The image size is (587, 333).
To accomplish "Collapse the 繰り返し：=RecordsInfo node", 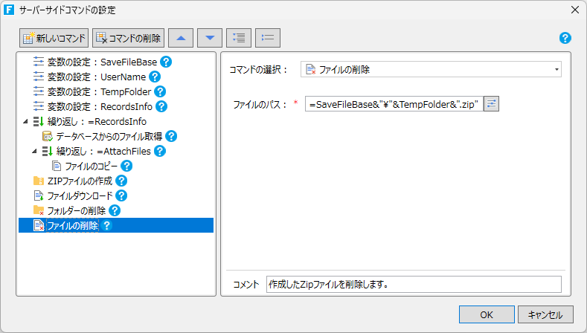I will 25,121.
